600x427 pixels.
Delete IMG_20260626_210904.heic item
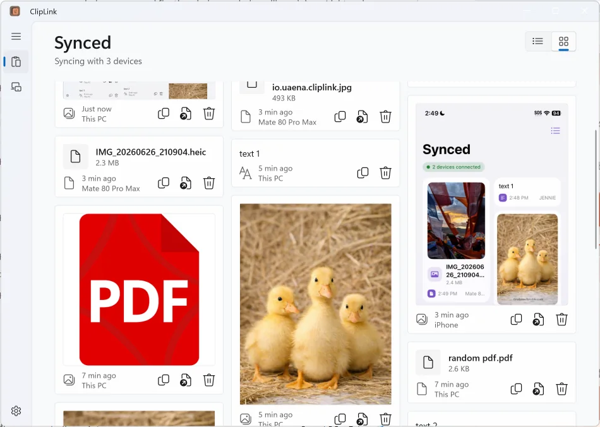pyautogui.click(x=209, y=183)
